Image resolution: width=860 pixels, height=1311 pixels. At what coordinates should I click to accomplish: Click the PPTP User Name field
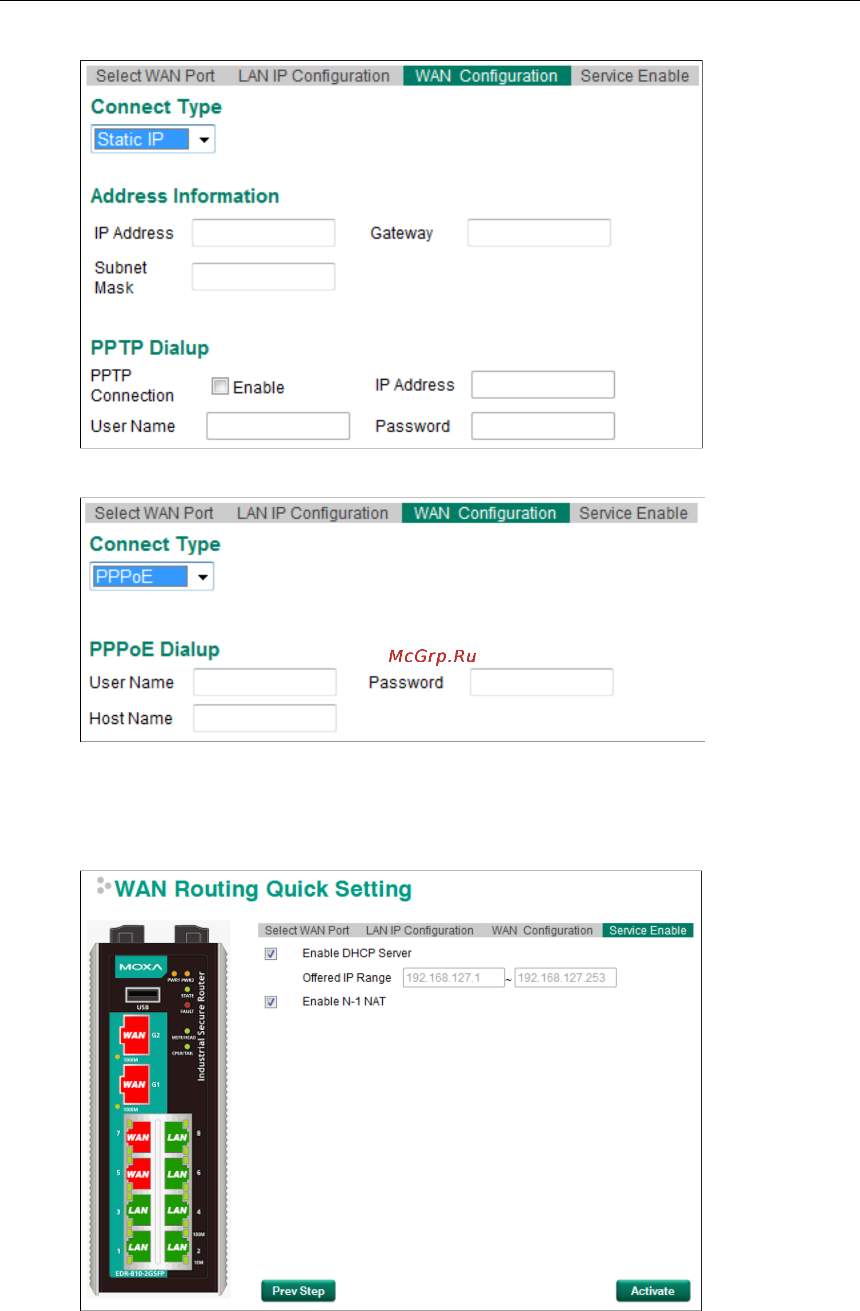click(278, 426)
